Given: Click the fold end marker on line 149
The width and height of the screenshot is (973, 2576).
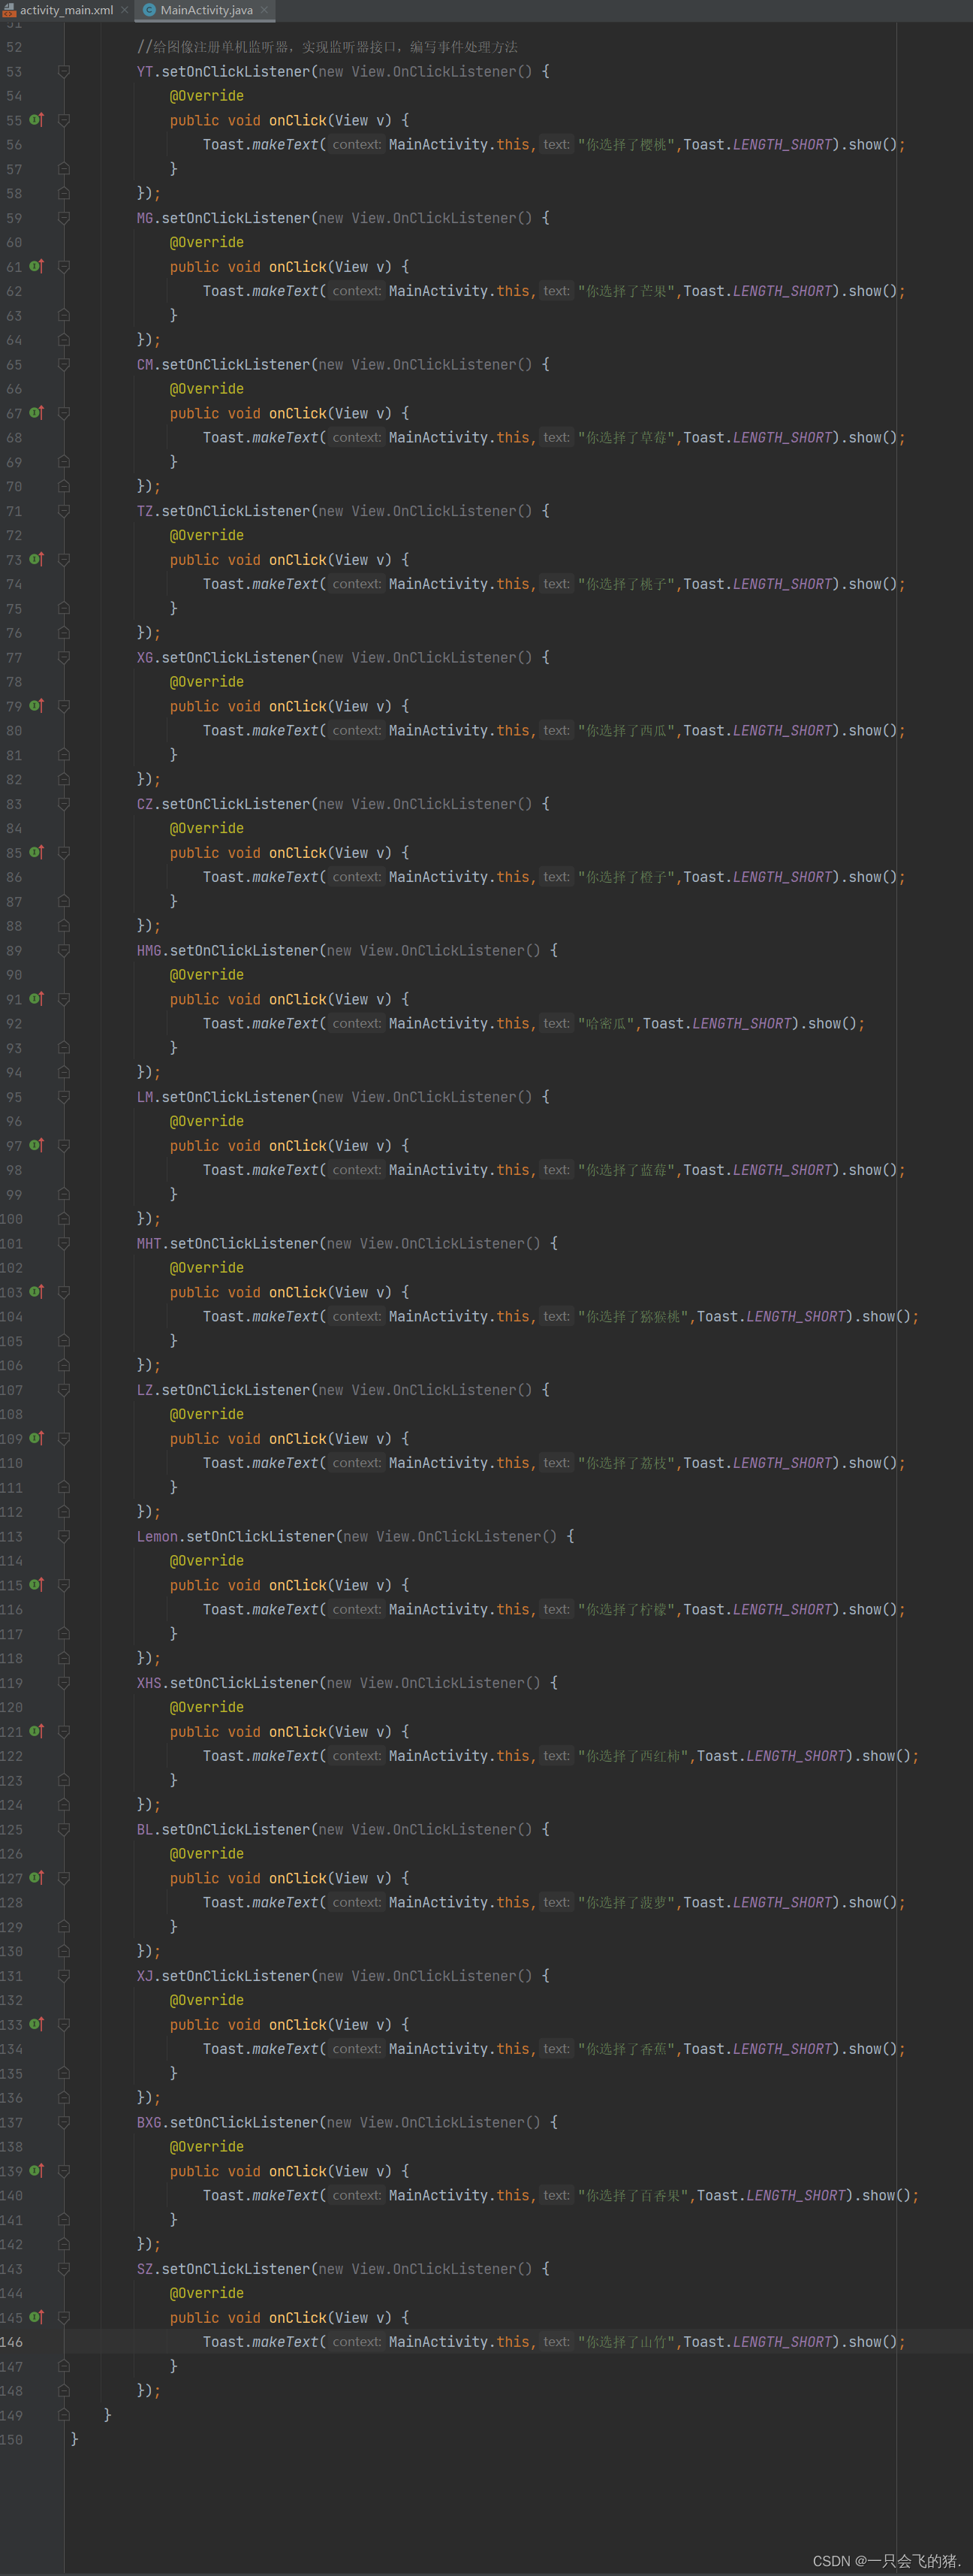Looking at the screenshot, I should pos(64,2415).
